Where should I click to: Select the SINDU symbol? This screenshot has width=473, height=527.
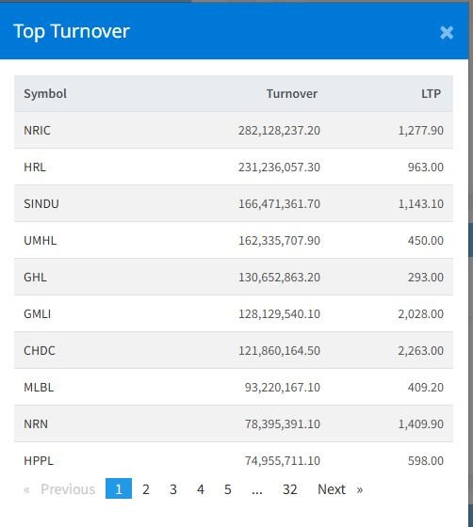(x=41, y=203)
